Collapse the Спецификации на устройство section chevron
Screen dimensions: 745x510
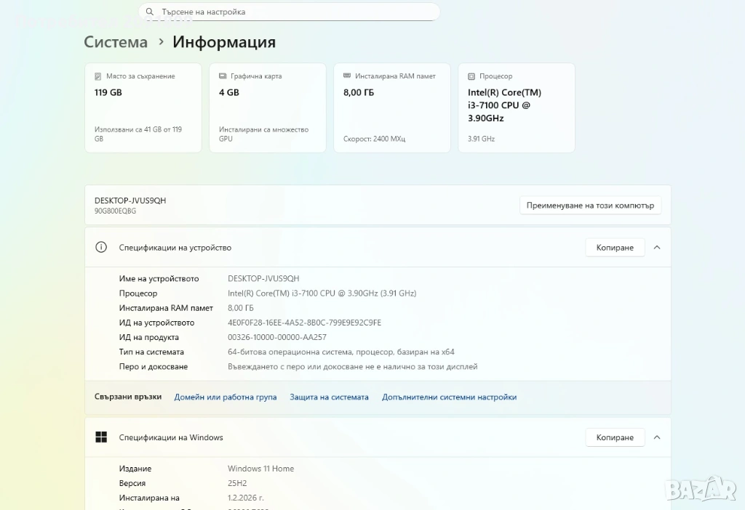(657, 248)
